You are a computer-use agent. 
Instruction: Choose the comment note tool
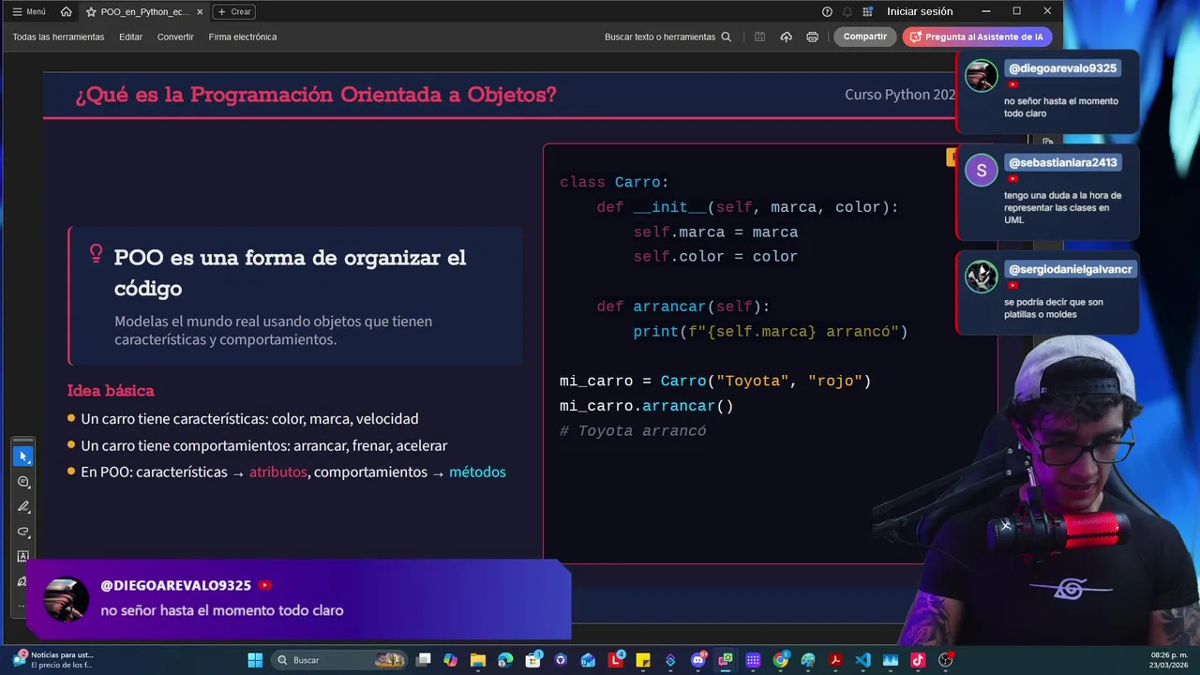click(23, 481)
